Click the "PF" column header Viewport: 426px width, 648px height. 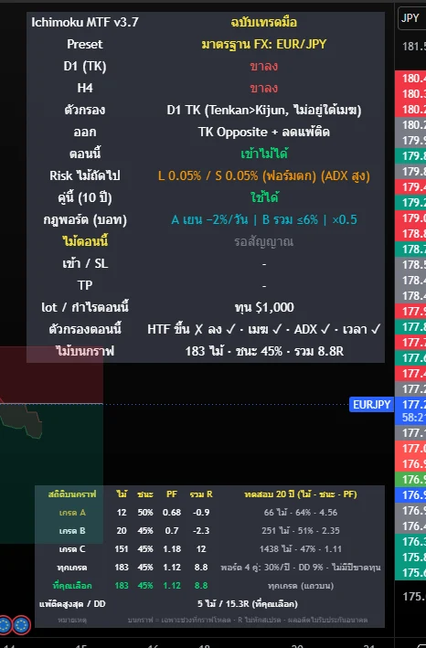(x=172, y=494)
